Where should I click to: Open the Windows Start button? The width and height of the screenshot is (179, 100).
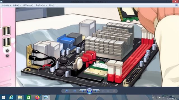click(x=3, y=97)
